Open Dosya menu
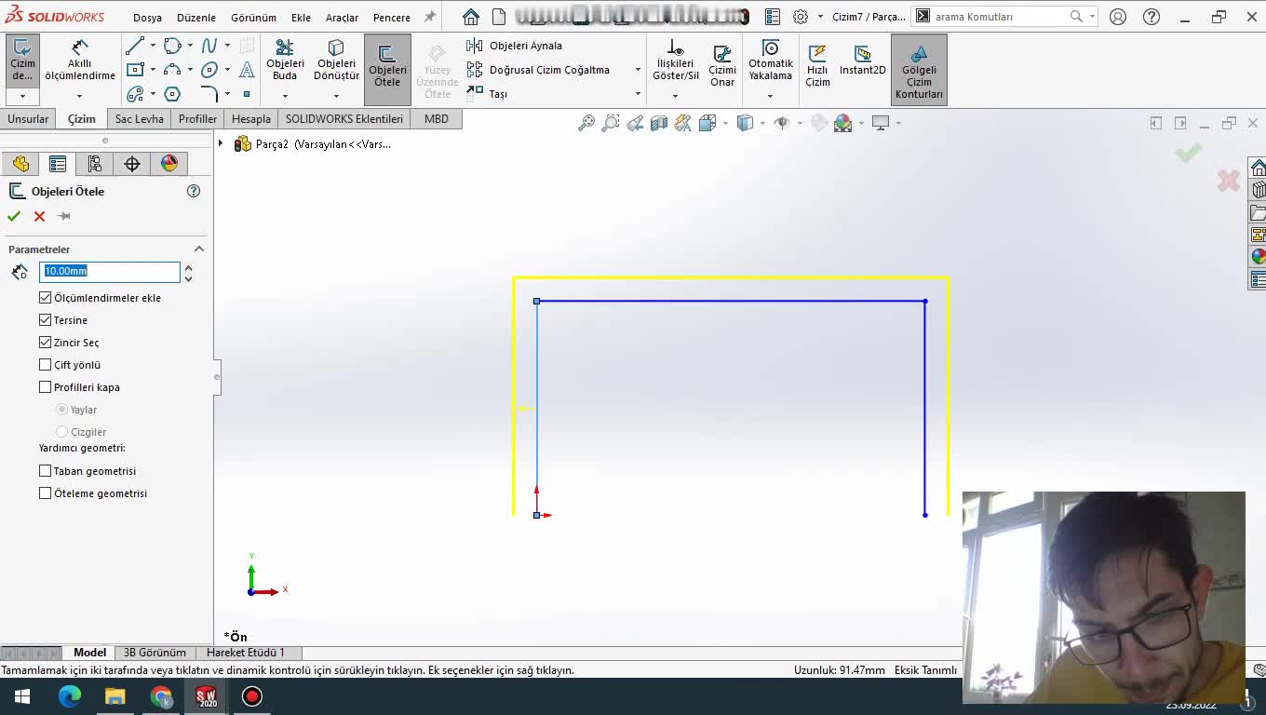Viewport: 1266px width, 715px height. pos(147,18)
